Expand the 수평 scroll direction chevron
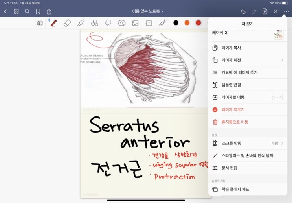Viewport: 292px width, 203px height. [282, 143]
